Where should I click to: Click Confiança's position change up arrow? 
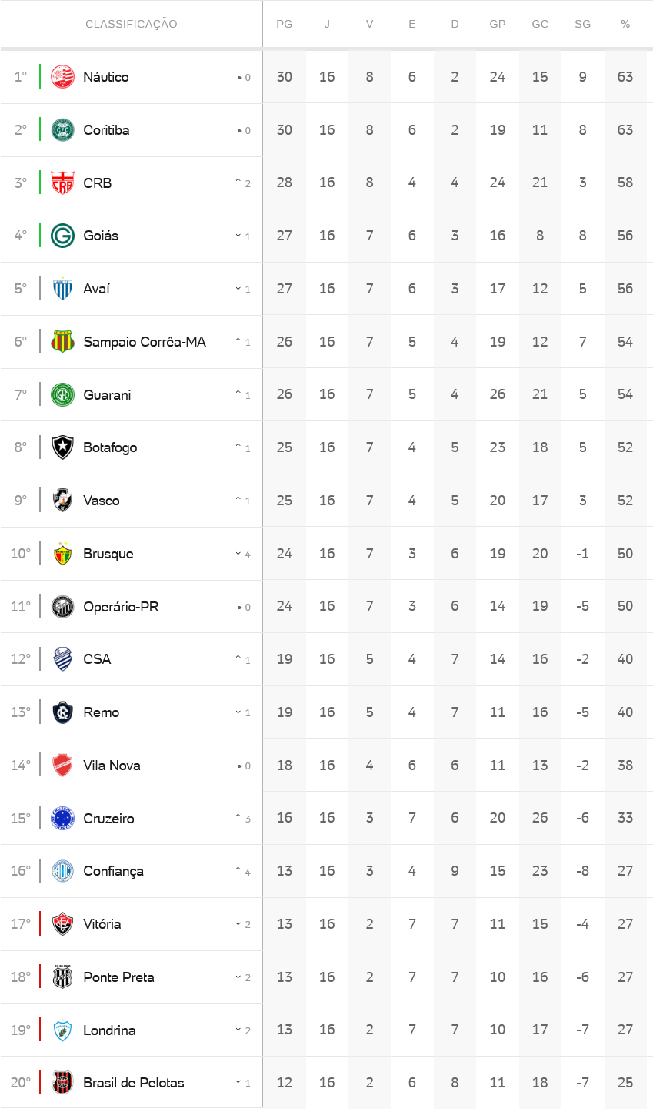[x=238, y=870]
